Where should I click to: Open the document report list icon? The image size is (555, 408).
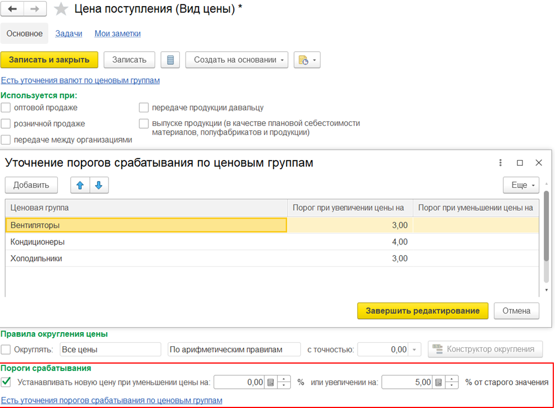(x=170, y=60)
